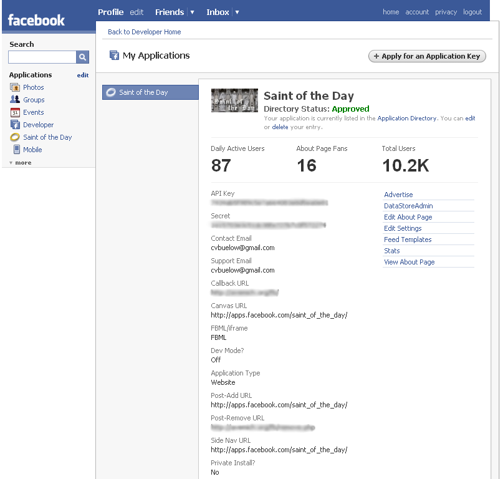This screenshot has height=479, width=503.
Task: Click the facebook logo
Action: point(36,20)
